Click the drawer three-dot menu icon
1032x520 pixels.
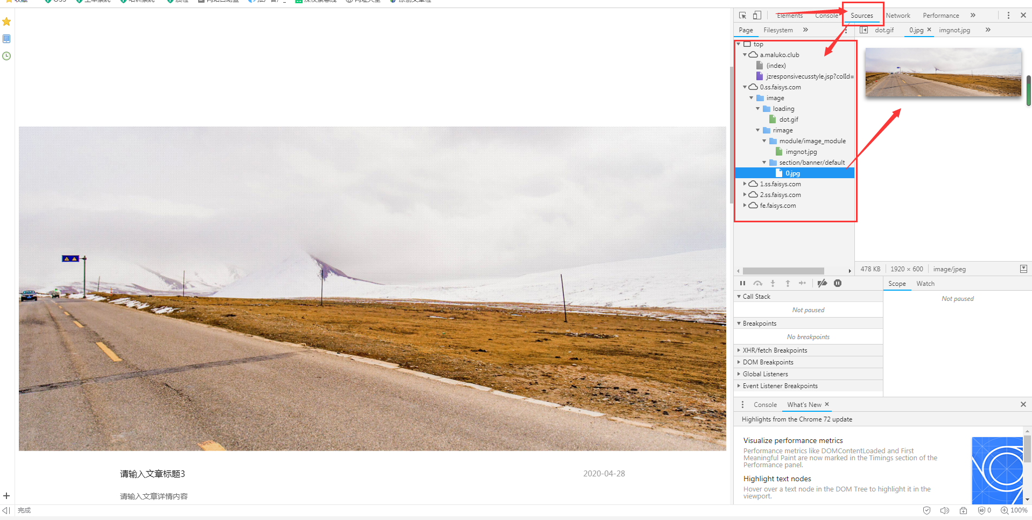[x=742, y=405]
